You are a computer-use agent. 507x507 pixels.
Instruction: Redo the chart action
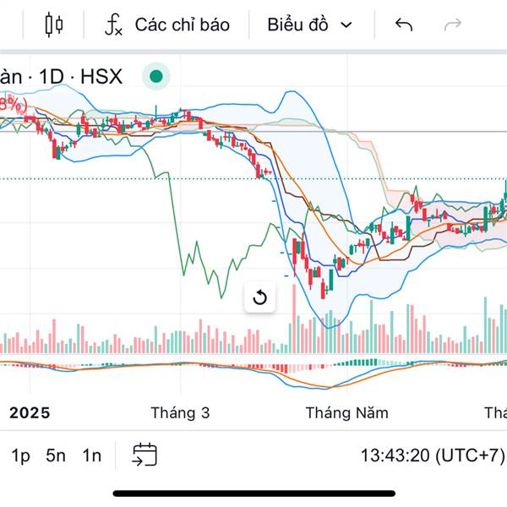point(453,25)
